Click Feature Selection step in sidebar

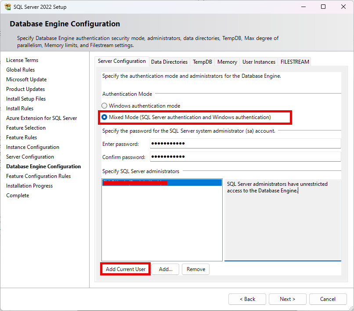(26, 128)
